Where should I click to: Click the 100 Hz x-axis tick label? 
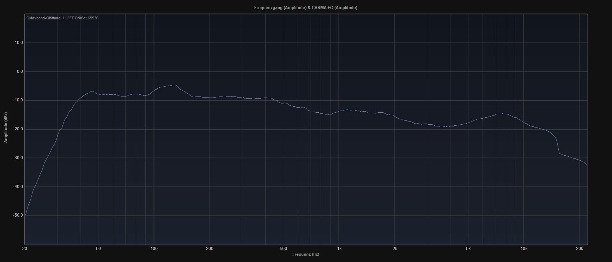(154, 249)
